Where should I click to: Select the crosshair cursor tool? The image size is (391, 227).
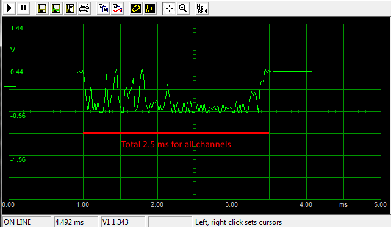169,8
